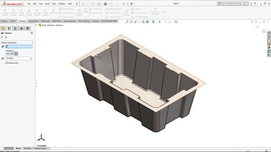Select the middle both-sides Thickness button
Image resolution: width=271 pixels, height=152 pixels.
(12, 54)
